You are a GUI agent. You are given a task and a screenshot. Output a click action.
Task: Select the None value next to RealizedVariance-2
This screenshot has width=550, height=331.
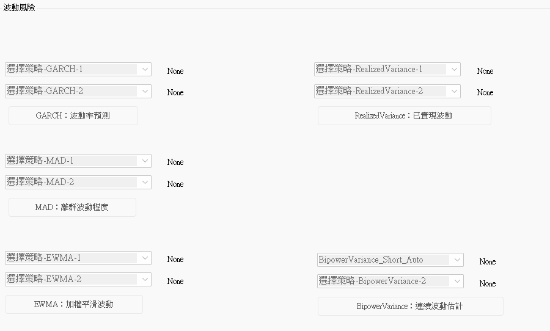(x=485, y=93)
